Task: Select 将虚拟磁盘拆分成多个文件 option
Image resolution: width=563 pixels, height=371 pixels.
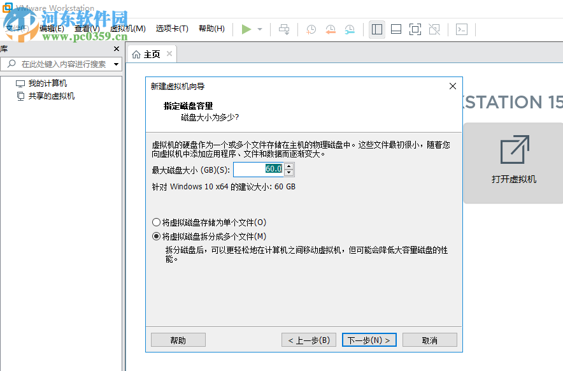Action: (156, 236)
